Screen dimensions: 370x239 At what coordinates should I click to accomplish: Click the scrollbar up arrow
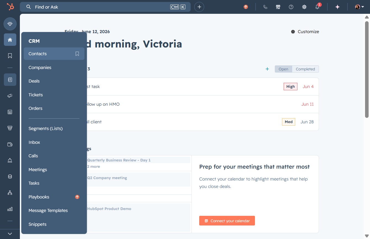[367, 17]
